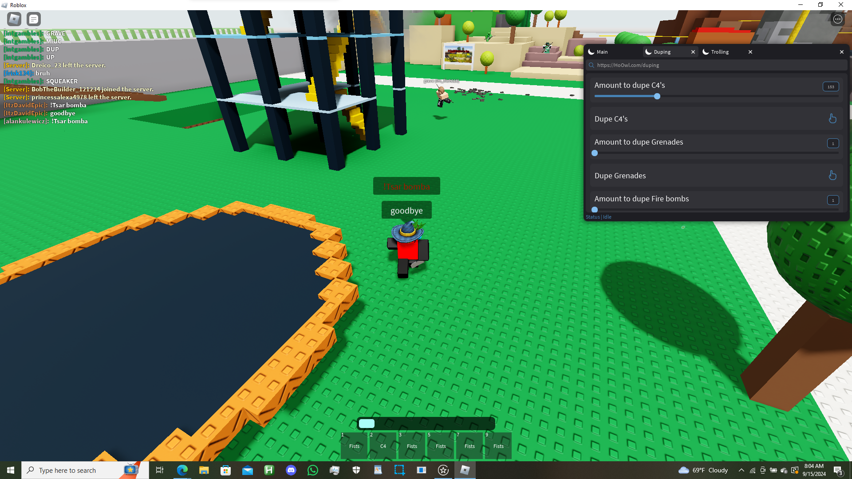Click the value box for Fire bombs amount
Viewport: 852px width, 479px height.
coord(833,200)
